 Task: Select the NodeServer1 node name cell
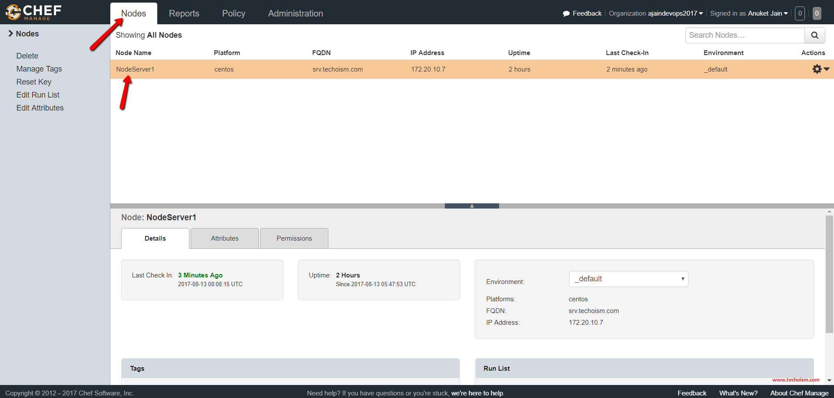coord(135,69)
